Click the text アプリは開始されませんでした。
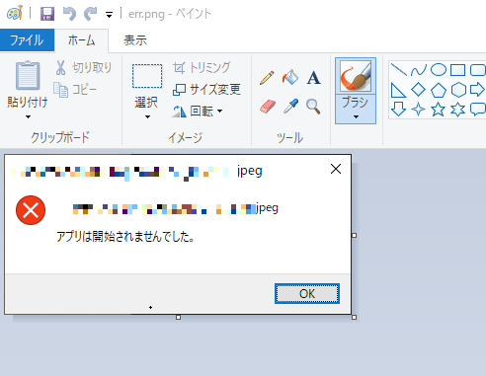The width and height of the screenshot is (486, 376). pyautogui.click(x=125, y=236)
